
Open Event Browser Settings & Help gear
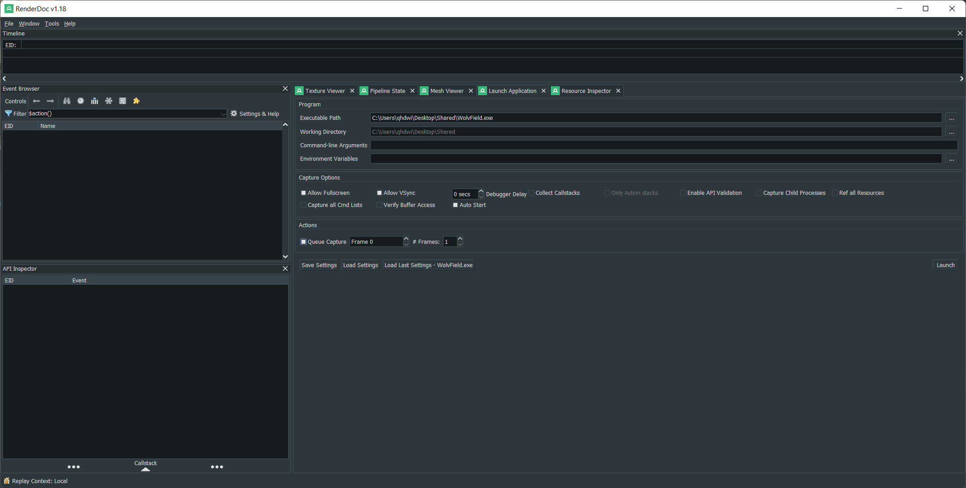click(x=255, y=114)
